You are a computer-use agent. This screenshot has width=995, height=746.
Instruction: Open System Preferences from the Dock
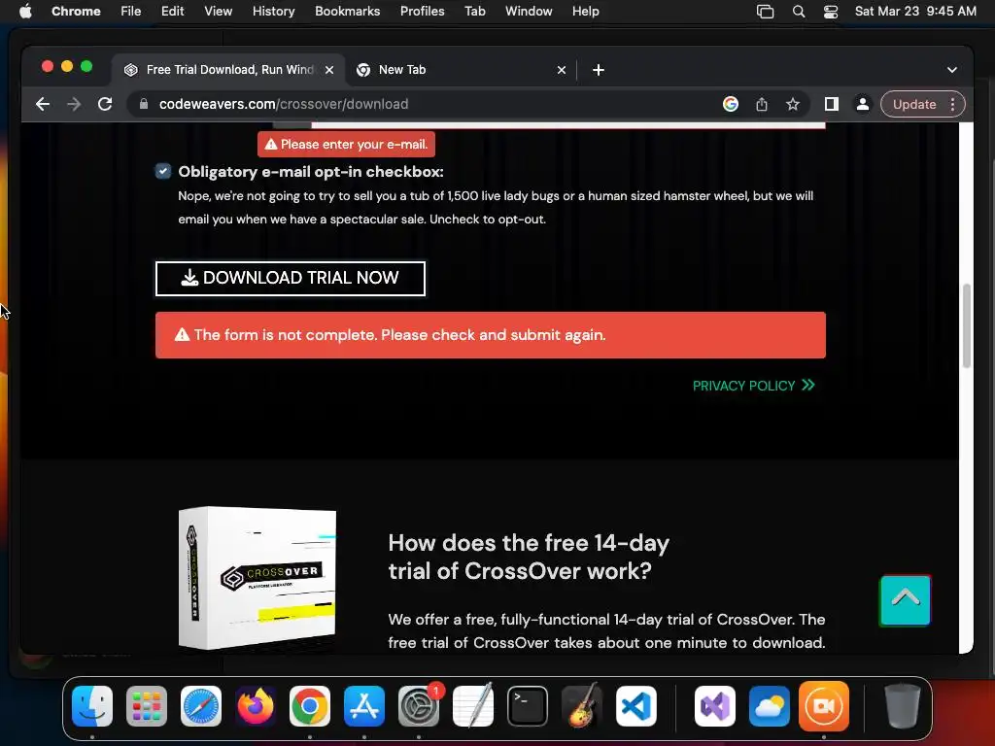(x=419, y=706)
